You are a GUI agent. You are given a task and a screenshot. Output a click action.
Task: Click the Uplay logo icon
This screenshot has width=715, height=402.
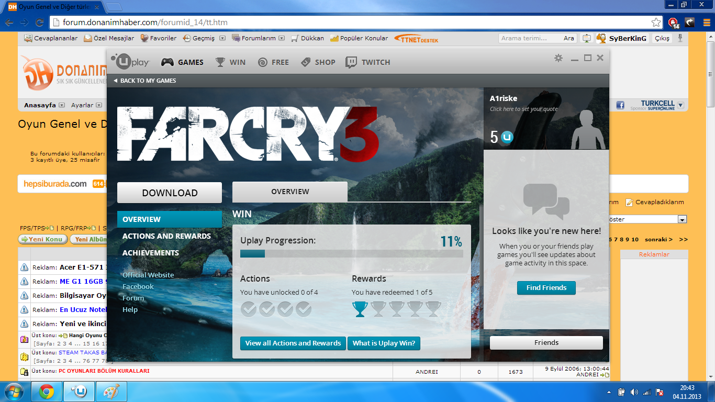[x=130, y=62]
